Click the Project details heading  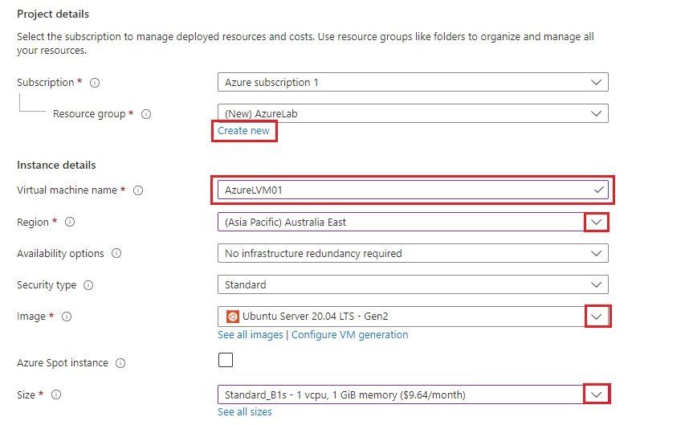[x=53, y=14]
